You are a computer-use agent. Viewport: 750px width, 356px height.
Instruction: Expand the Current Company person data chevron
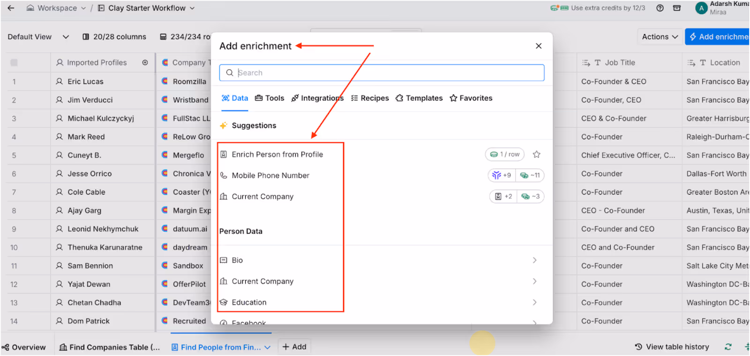[534, 281]
